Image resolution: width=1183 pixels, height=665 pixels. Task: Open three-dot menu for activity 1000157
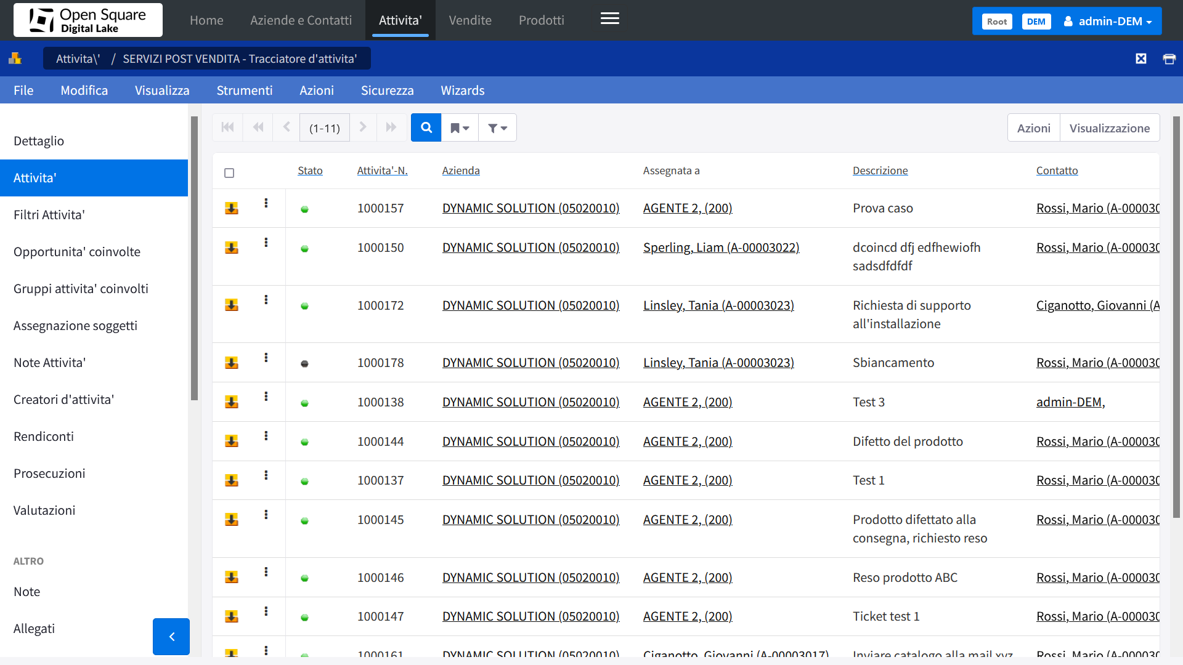click(266, 203)
